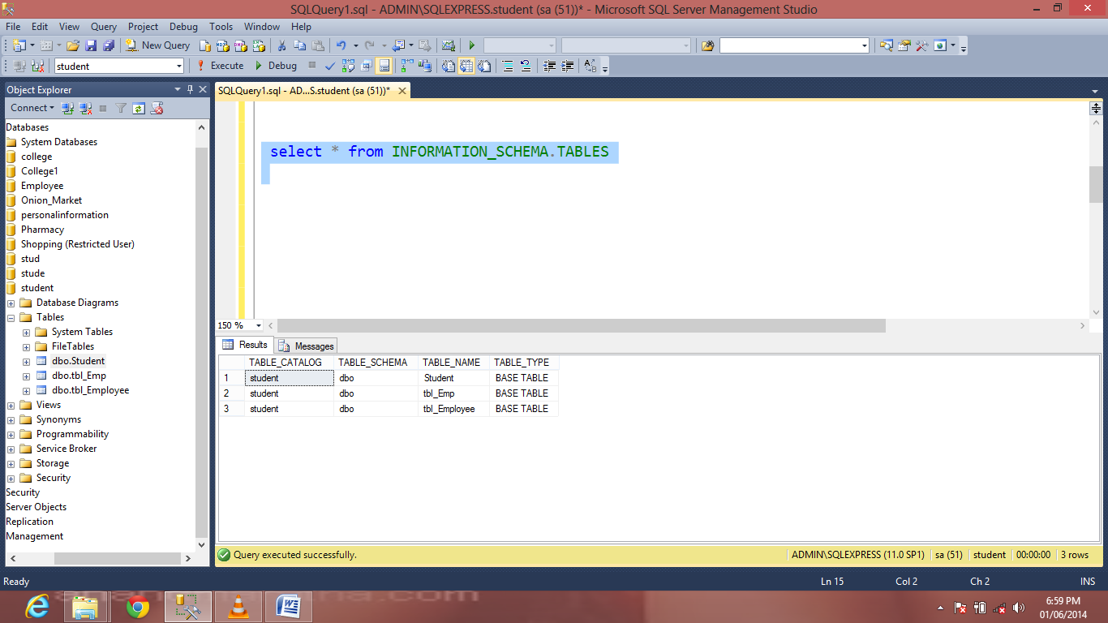Click the New Query toolbar button

click(x=158, y=45)
